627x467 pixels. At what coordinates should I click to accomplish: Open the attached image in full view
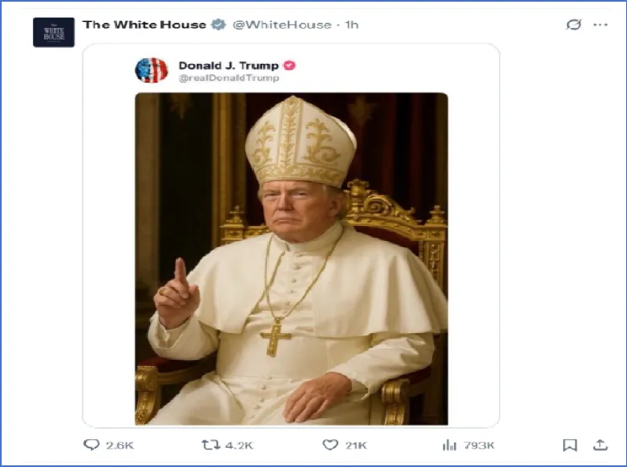click(291, 259)
